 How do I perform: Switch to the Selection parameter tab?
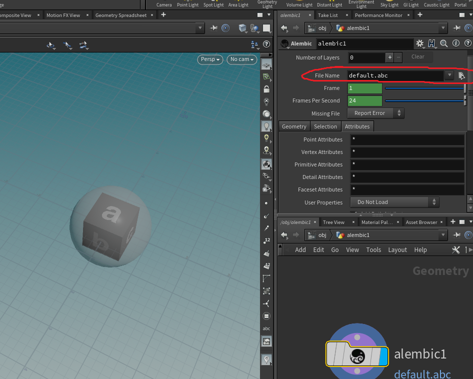click(x=325, y=126)
